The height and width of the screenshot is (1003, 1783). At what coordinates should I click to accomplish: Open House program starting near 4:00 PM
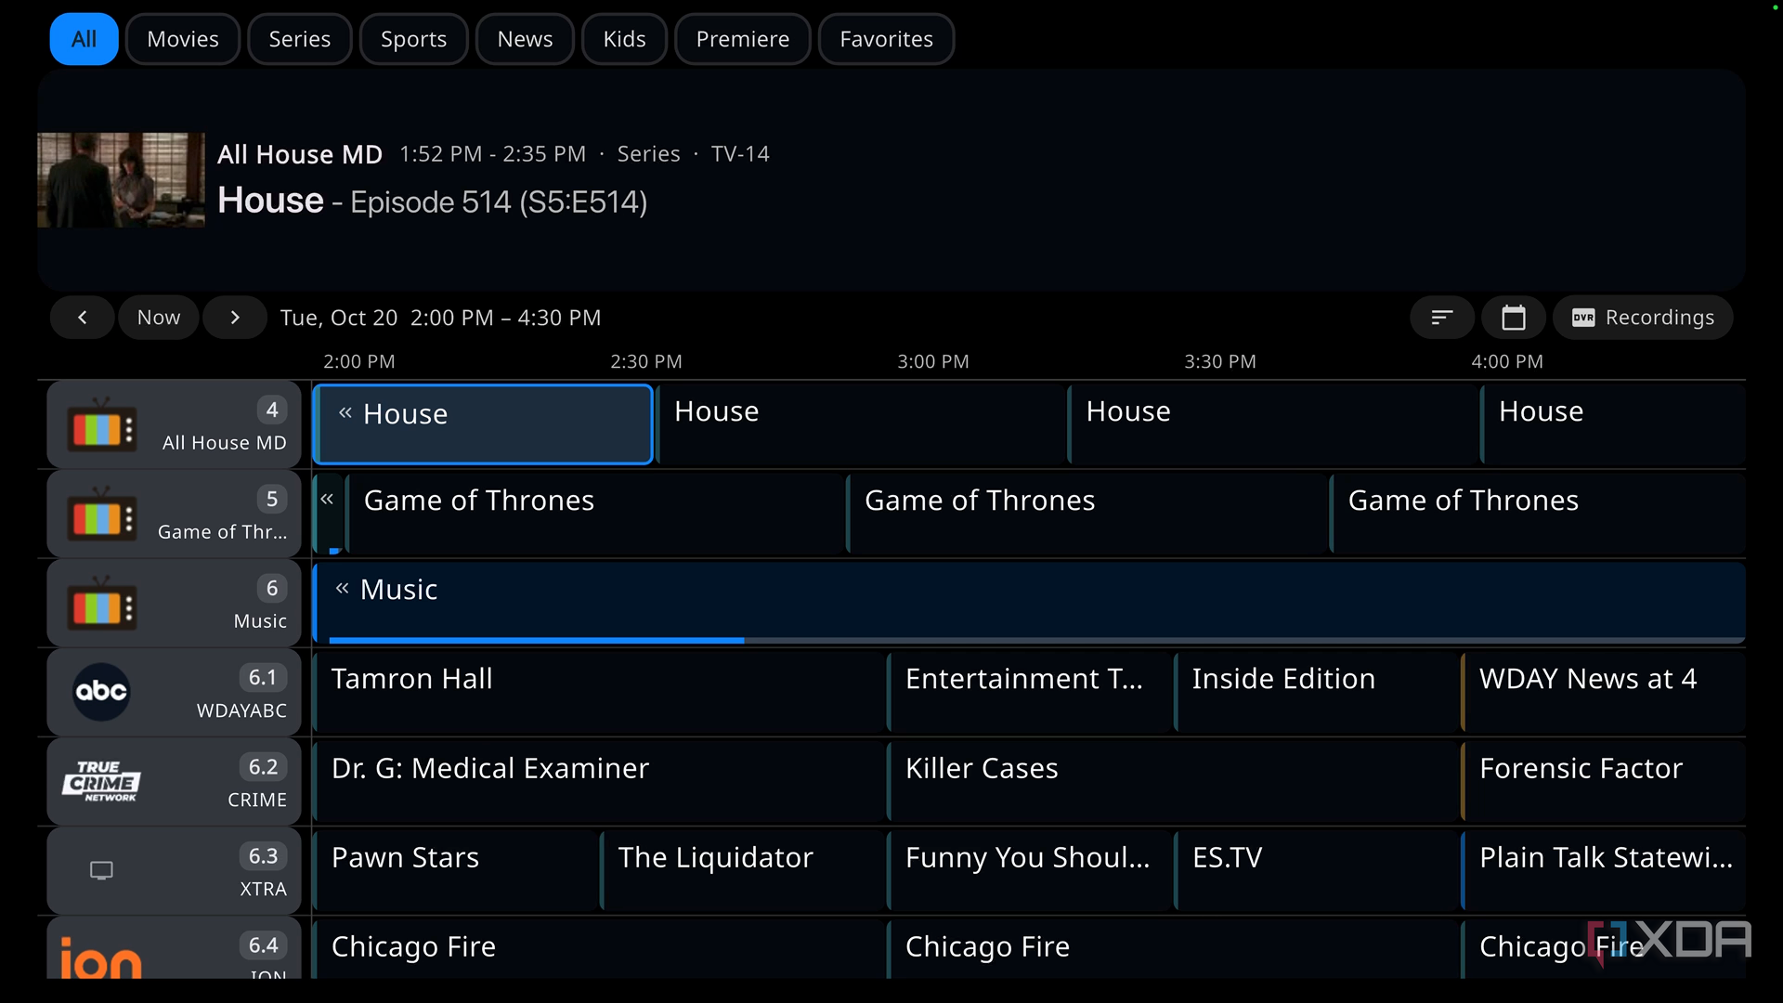click(1614, 423)
